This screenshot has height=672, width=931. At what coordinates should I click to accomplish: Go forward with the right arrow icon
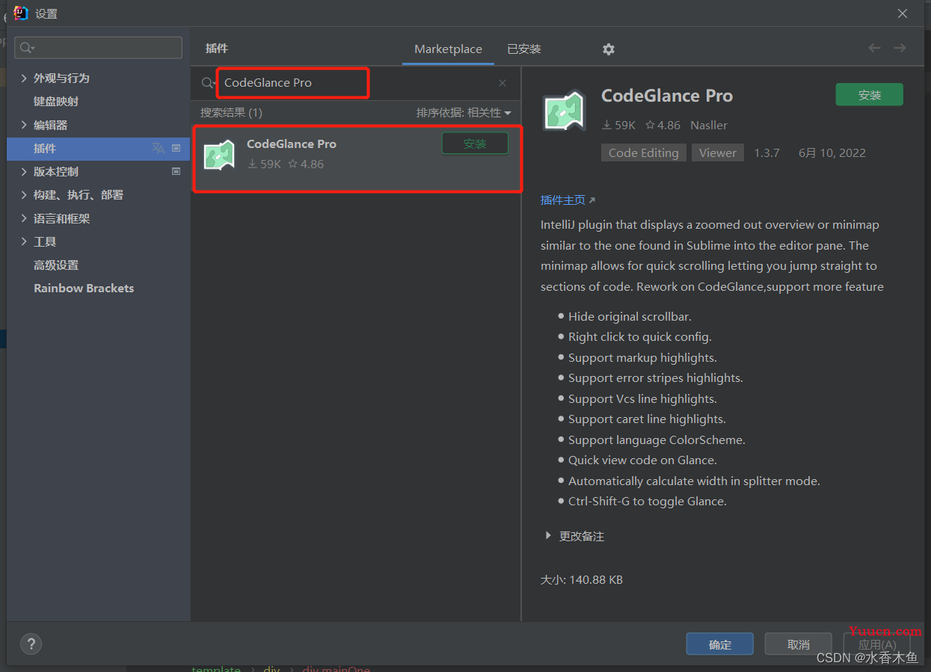tap(900, 48)
